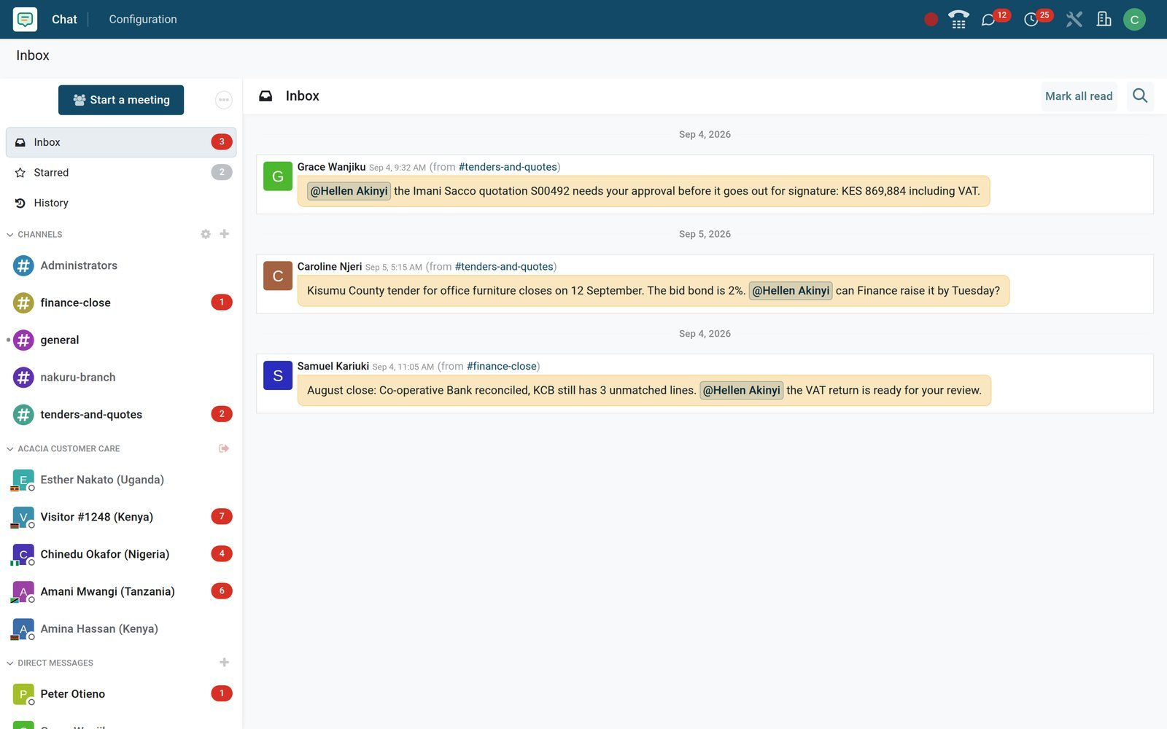
Task: Open activities clock icon with 25 badge
Action: [x=1031, y=20]
